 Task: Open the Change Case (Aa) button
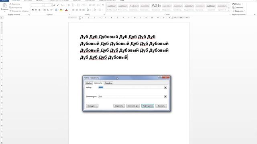(x=63, y=5)
